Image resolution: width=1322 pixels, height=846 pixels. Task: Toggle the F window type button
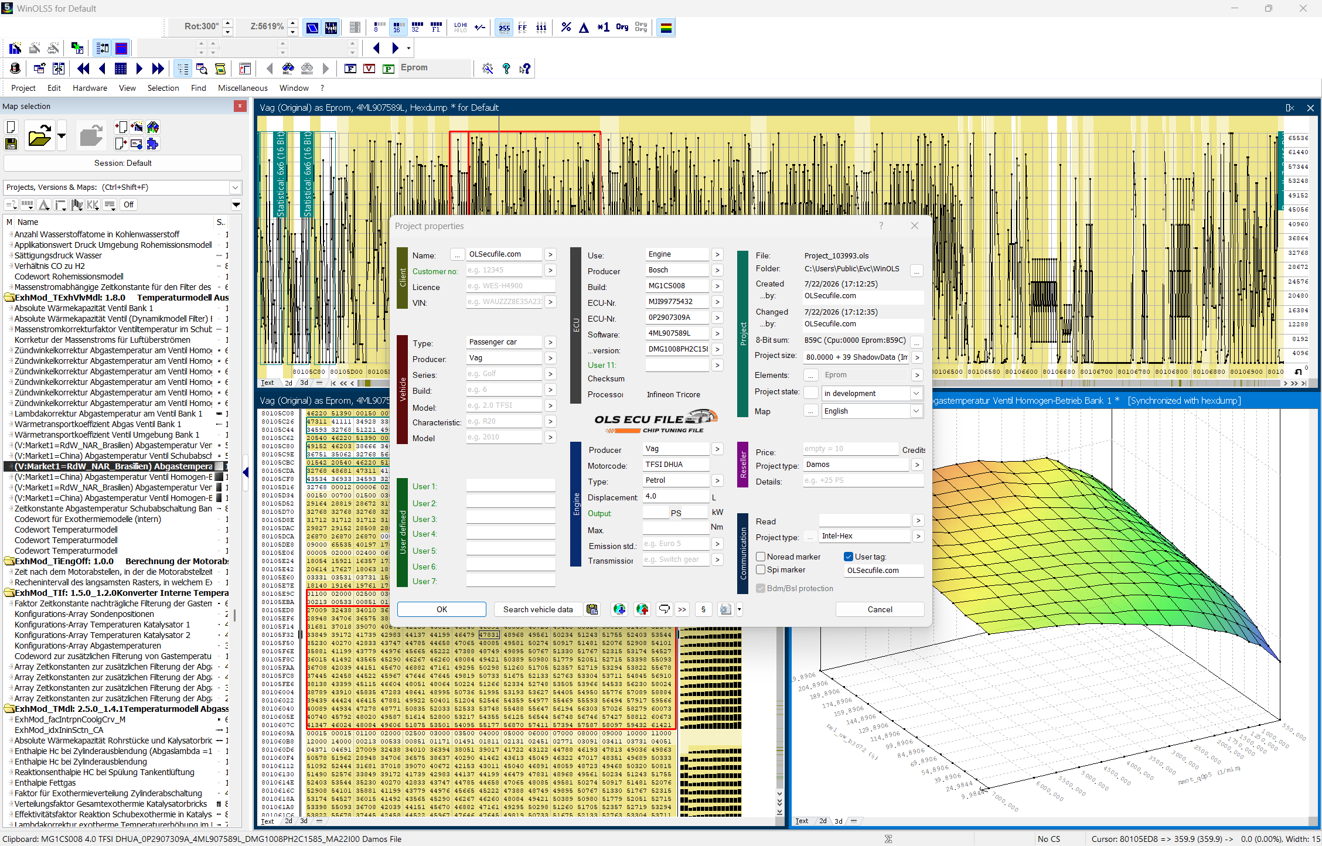(x=350, y=69)
